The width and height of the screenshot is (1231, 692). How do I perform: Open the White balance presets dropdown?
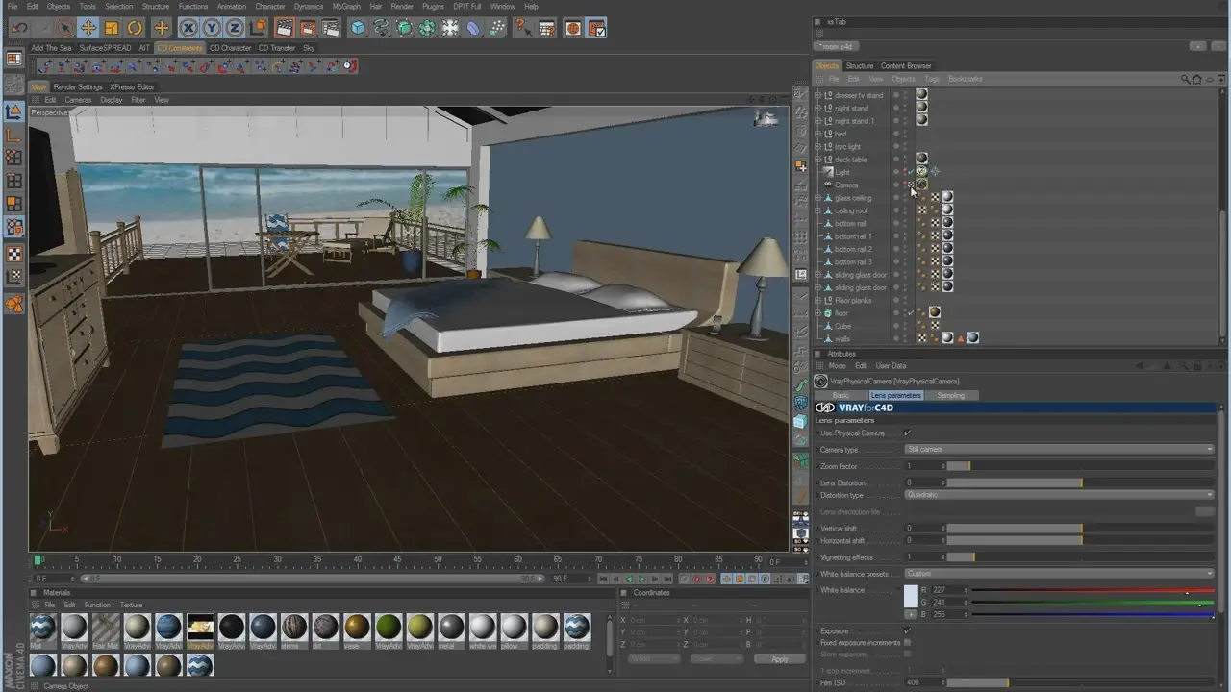1060,574
